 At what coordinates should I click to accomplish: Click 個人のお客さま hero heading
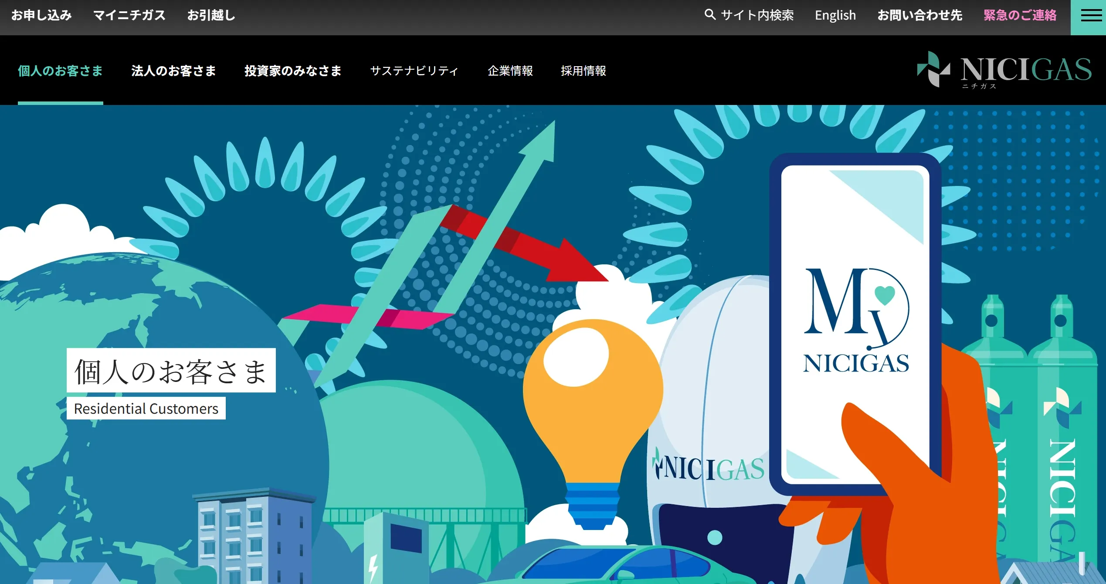[171, 371]
